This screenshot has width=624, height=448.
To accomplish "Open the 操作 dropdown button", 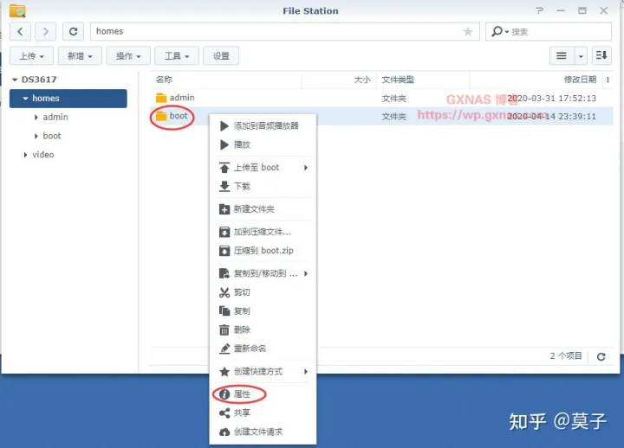I will [x=128, y=55].
